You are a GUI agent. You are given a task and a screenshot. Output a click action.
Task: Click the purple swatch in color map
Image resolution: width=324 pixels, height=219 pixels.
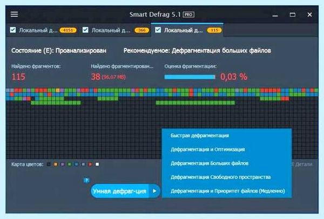[x=63, y=165]
